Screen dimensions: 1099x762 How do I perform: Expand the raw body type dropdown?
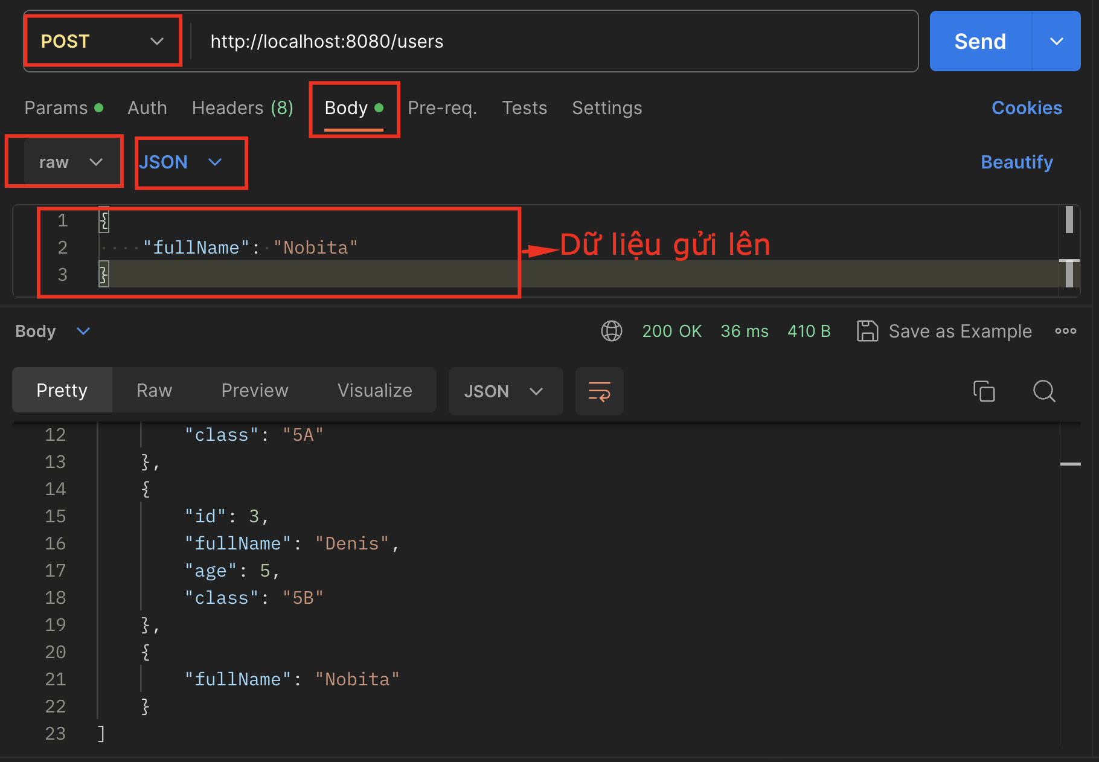[71, 162]
